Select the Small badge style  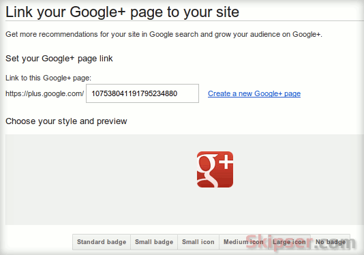click(154, 242)
